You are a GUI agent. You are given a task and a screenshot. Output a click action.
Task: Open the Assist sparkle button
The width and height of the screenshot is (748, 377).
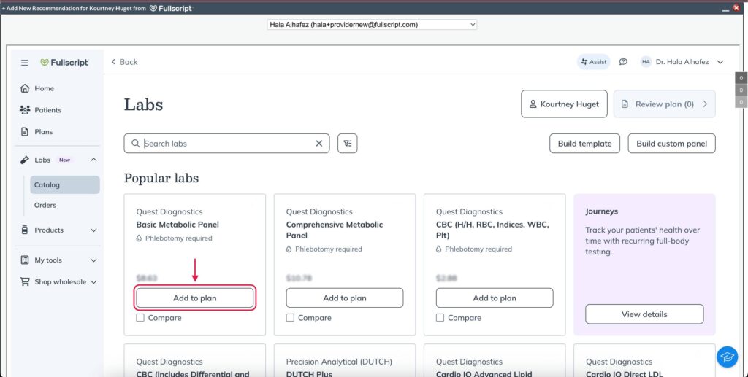click(x=593, y=62)
